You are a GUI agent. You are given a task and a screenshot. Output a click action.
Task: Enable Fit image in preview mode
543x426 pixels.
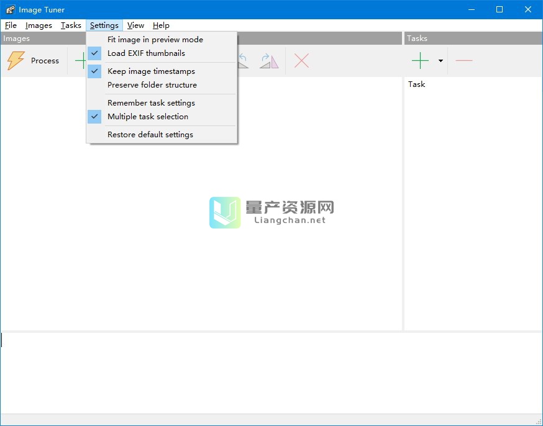pyautogui.click(x=162, y=40)
